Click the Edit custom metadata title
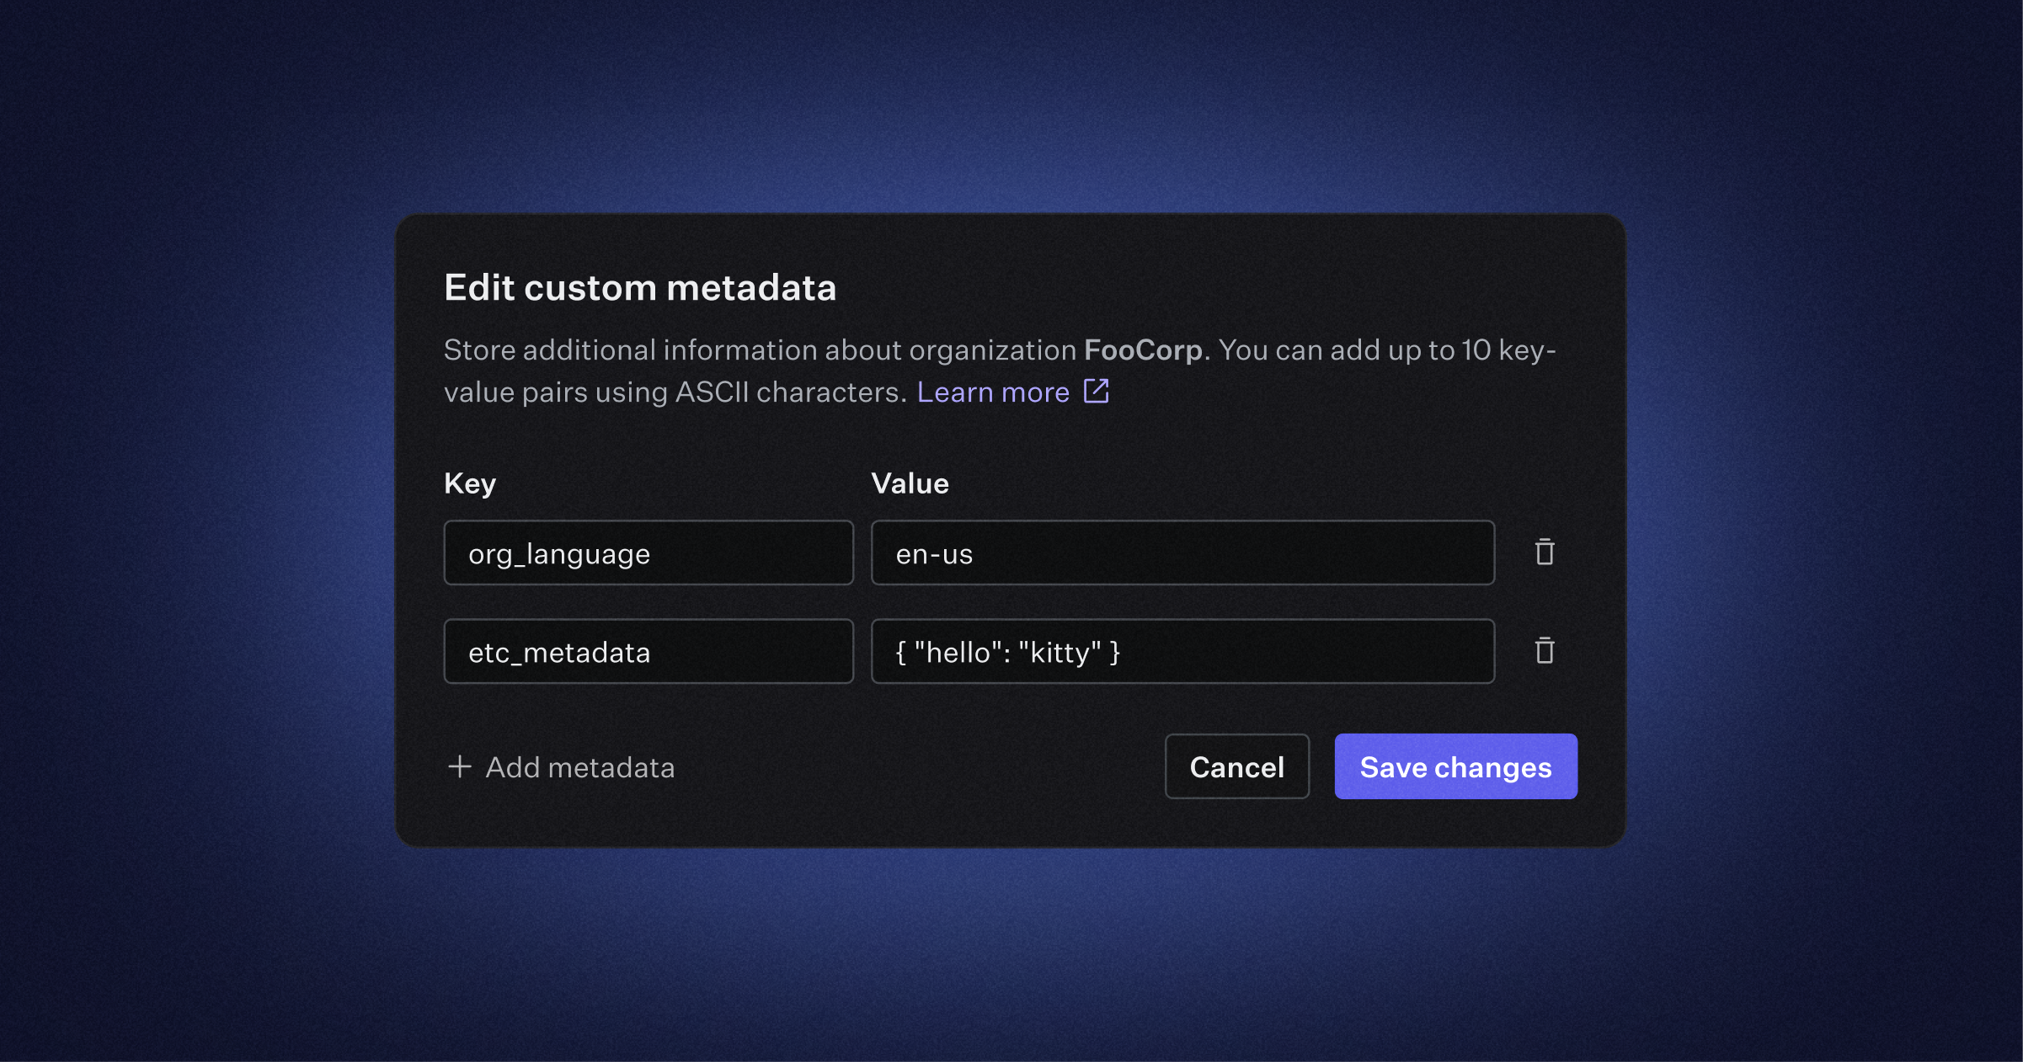 [640, 287]
